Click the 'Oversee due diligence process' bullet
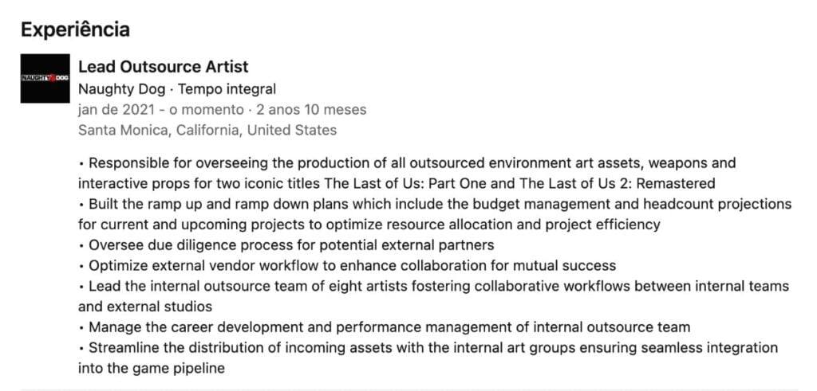 286,245
